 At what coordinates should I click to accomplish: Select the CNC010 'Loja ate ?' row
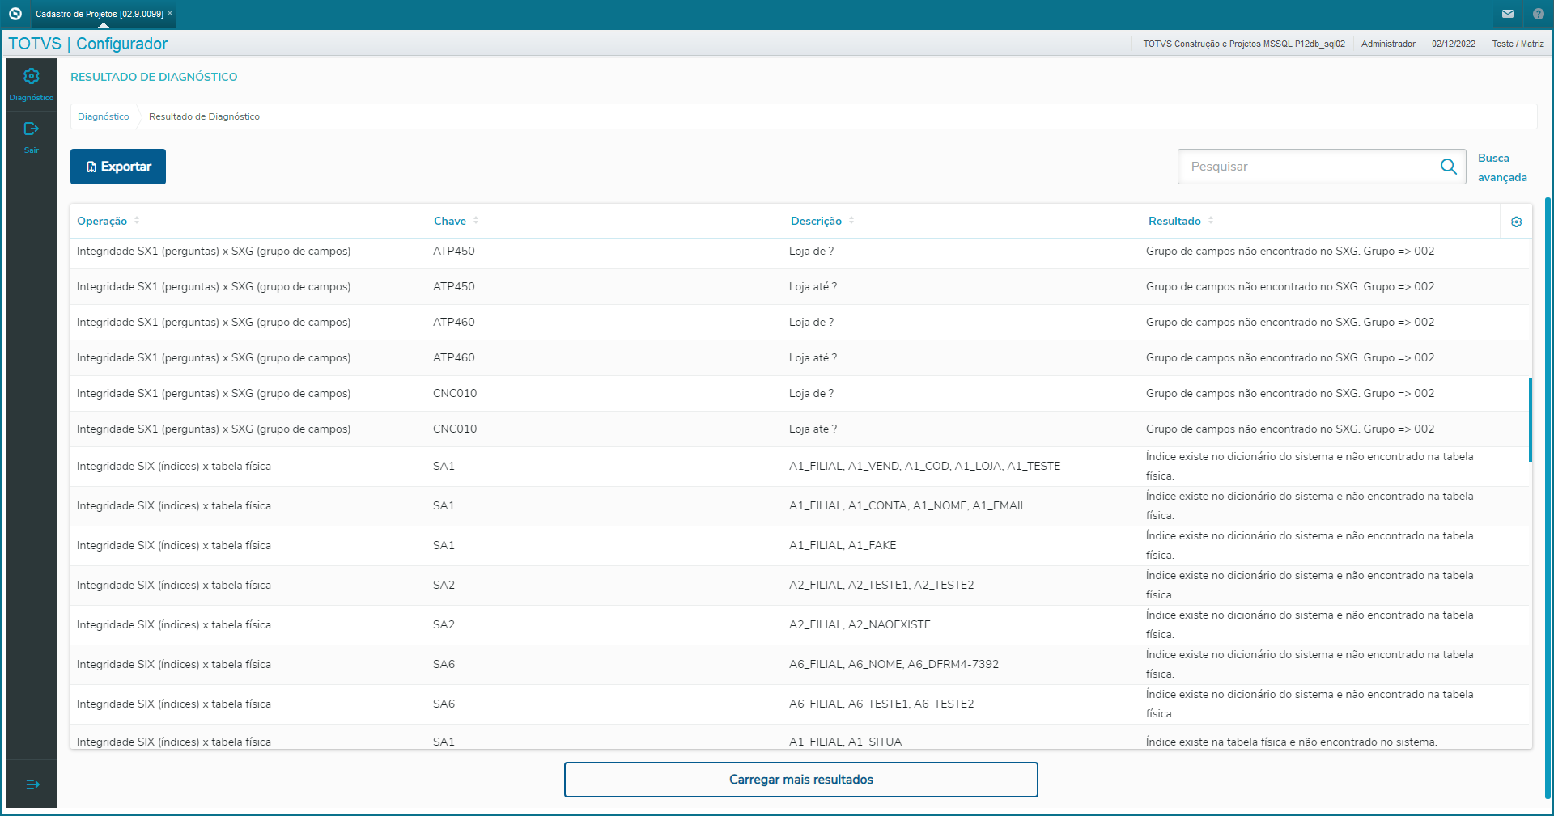(x=800, y=429)
